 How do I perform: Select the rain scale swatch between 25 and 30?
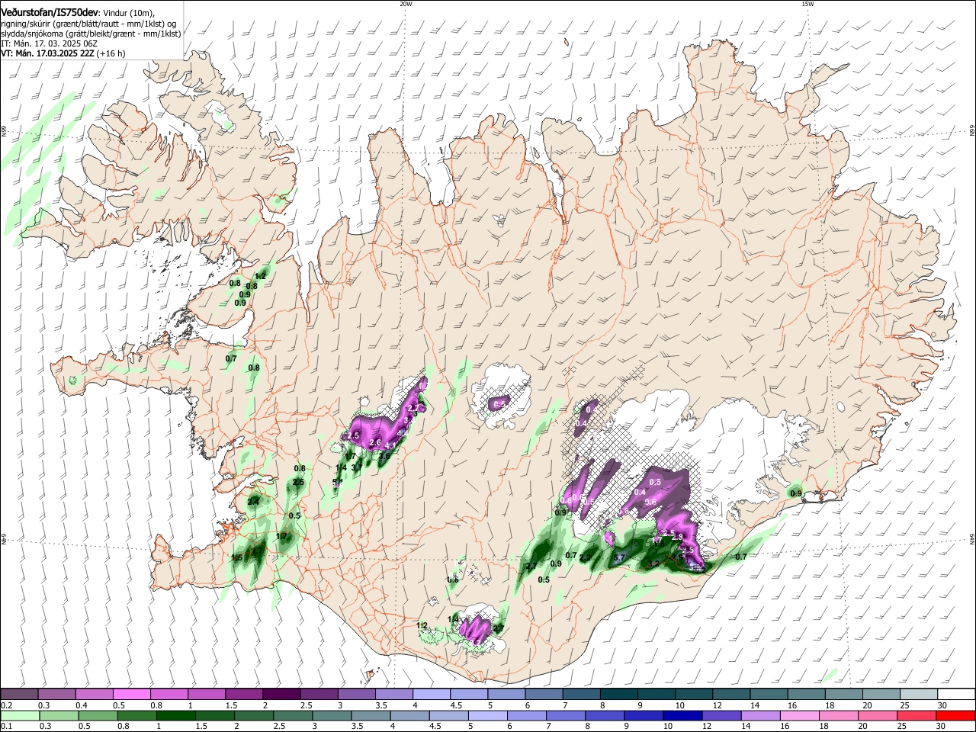tap(917, 715)
